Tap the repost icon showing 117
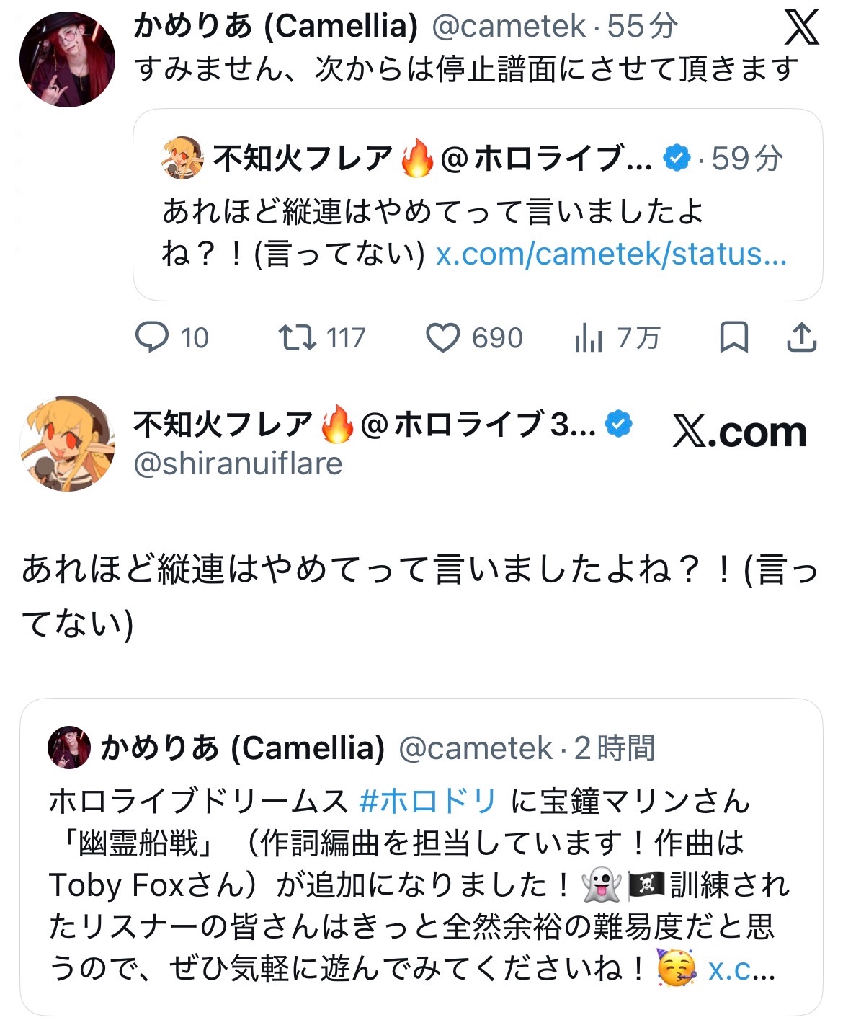The width and height of the screenshot is (843, 1033). coord(298,337)
